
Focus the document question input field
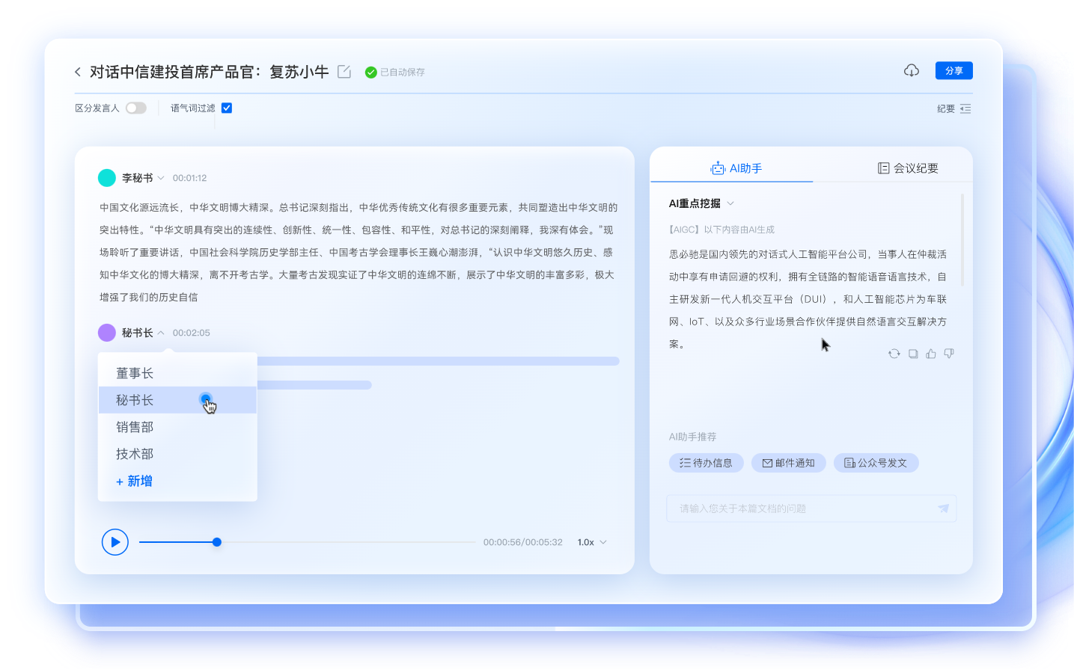[x=811, y=508]
